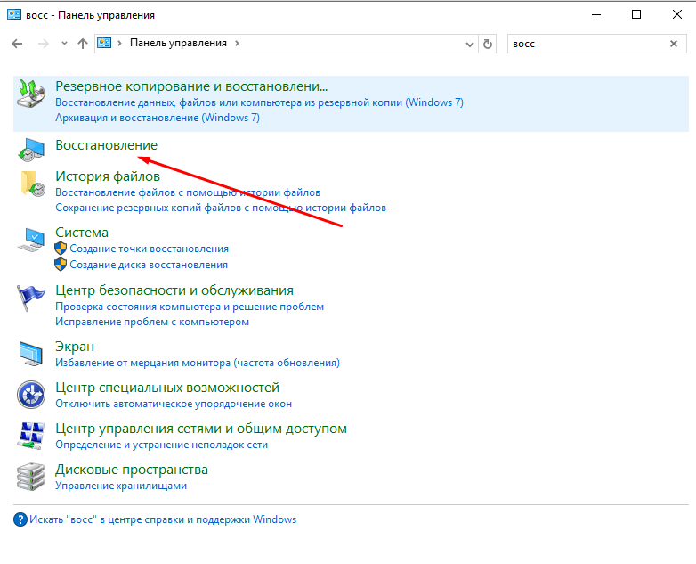
Task: Click the network sharing center icon
Action: coord(31,435)
